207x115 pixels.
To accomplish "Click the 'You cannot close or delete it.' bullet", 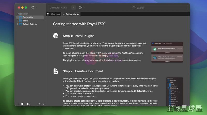I will tap(80, 93).
